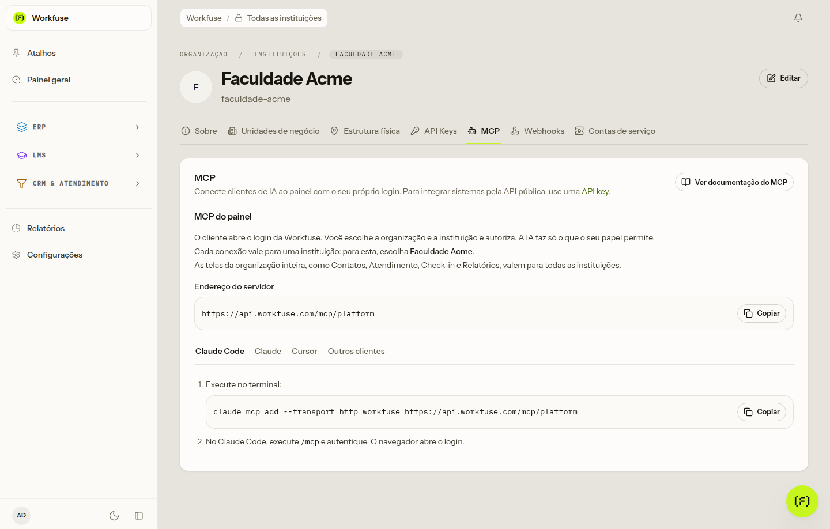The image size is (830, 529).
Task: Open the API key link
Action: pyautogui.click(x=595, y=191)
